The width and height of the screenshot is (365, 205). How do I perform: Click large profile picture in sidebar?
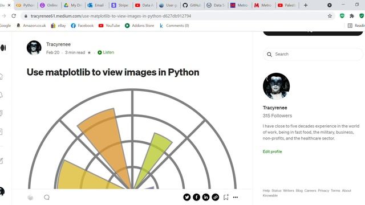[276, 86]
